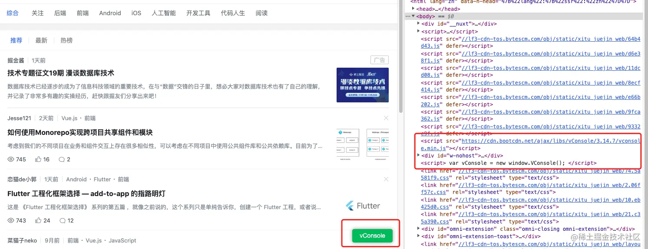Viewport: 648px width, 249px height.
Task: Open author 菜猫子neko profile
Action: coord(22,240)
